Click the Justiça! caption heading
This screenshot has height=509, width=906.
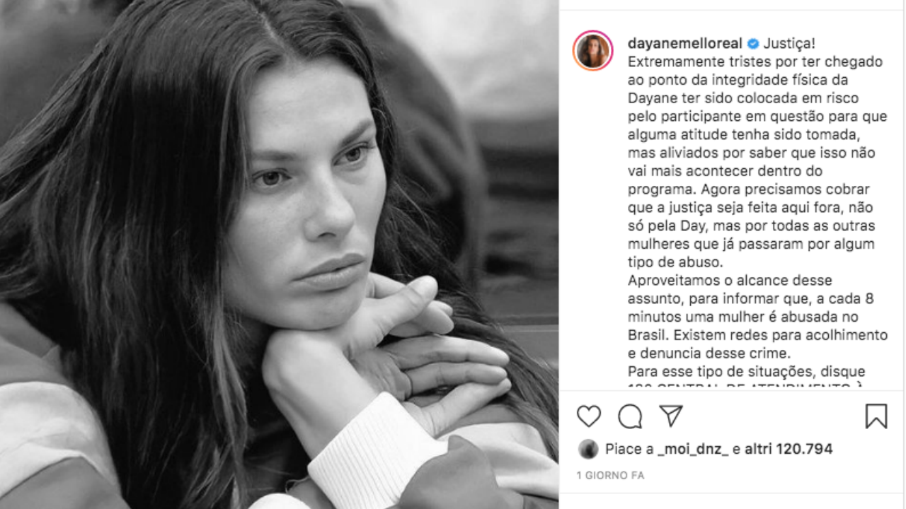pyautogui.click(x=791, y=44)
